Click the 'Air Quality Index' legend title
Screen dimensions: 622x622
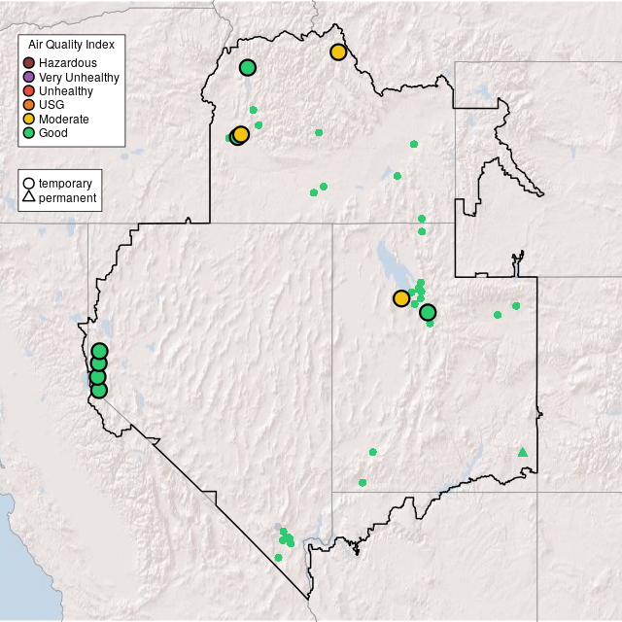click(72, 45)
